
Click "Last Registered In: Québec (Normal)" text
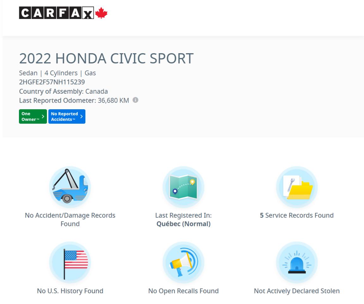point(183,220)
